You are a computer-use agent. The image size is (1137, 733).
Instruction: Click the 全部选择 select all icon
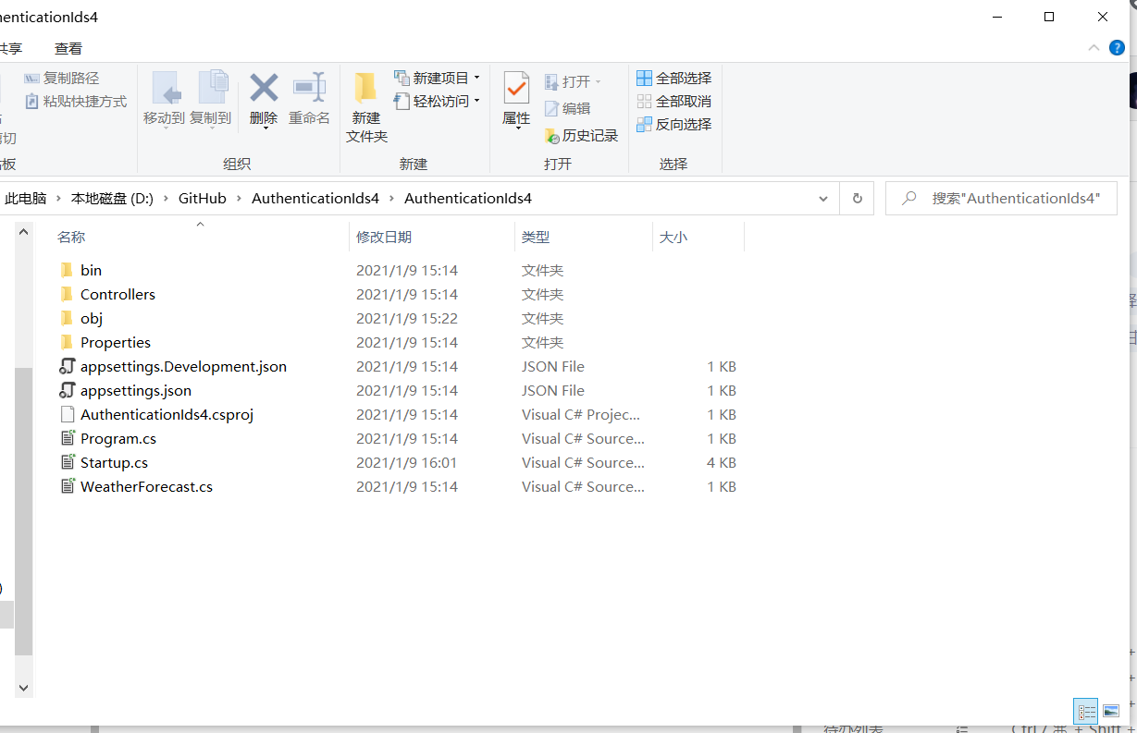point(644,78)
